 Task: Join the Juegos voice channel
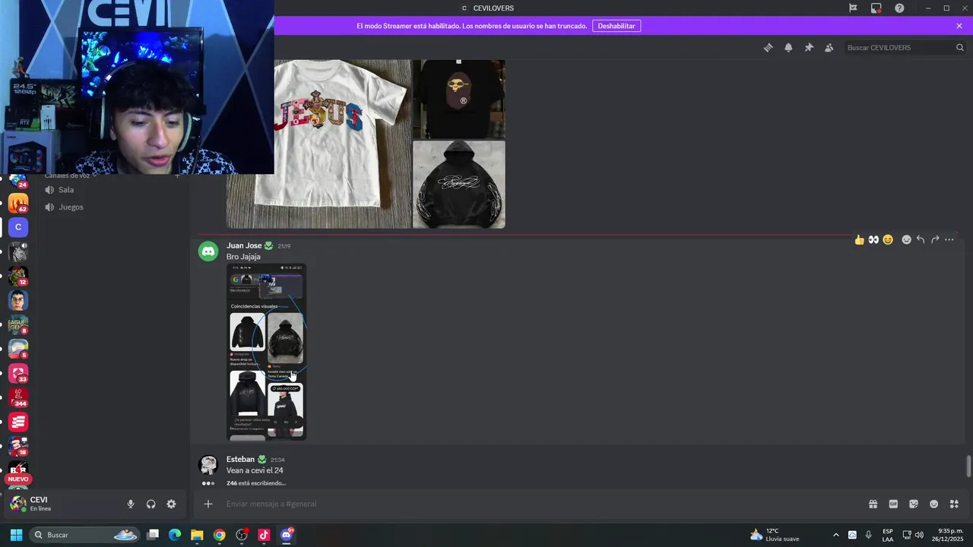coord(71,207)
